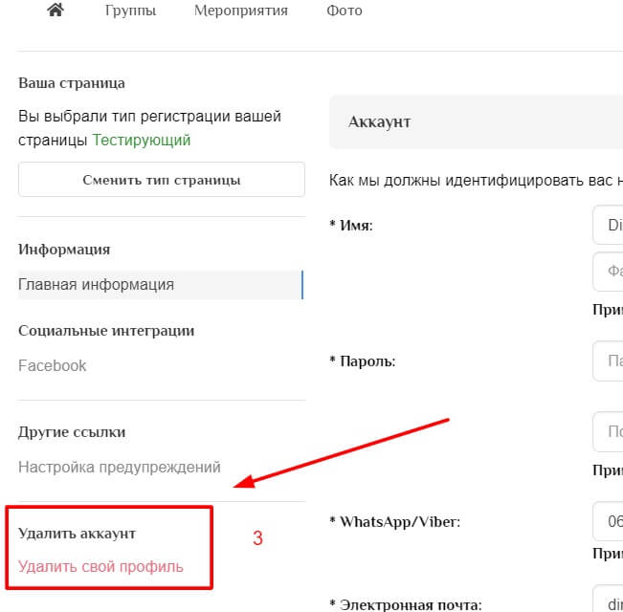This screenshot has width=623, height=612.
Task: Click the Другие ссылки heading
Action: coord(72,432)
